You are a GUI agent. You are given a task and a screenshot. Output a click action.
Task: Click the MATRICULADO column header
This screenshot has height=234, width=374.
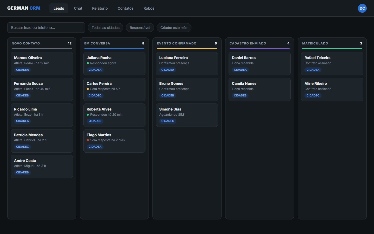coord(315,43)
